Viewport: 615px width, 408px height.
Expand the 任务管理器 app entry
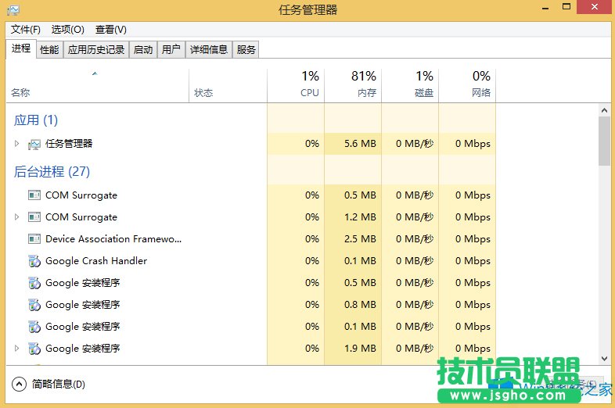(16, 144)
